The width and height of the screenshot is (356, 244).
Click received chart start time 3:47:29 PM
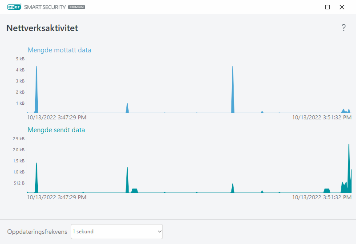click(x=57, y=118)
